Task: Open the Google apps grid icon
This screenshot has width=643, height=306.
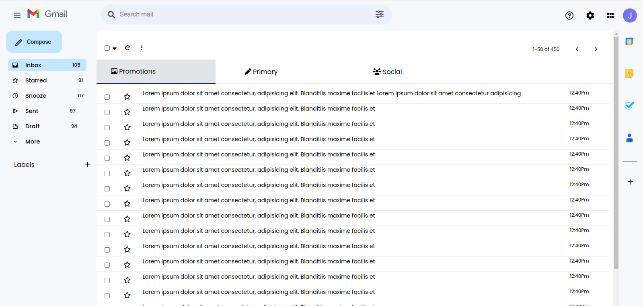Action: click(610, 15)
